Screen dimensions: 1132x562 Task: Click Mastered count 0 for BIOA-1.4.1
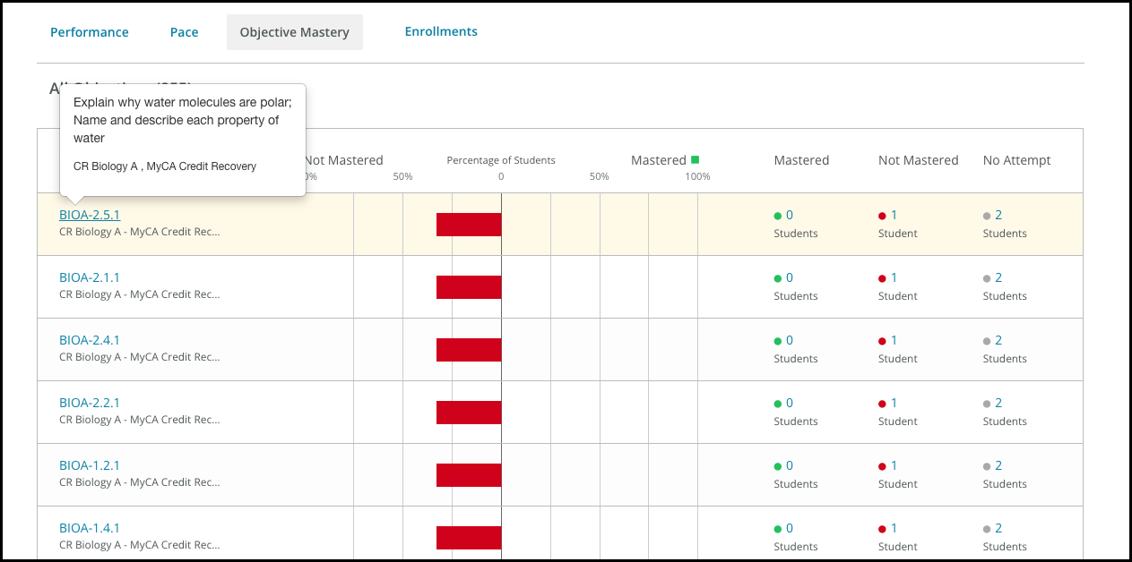point(790,528)
